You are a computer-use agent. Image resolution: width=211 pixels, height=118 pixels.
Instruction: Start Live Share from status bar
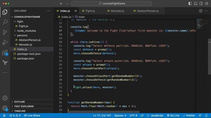pyautogui.click(x=32, y=115)
